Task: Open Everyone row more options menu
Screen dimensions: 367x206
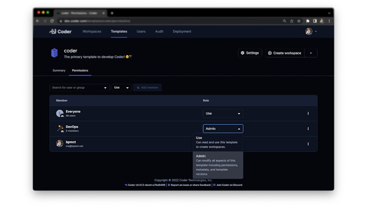Action: 308,113
